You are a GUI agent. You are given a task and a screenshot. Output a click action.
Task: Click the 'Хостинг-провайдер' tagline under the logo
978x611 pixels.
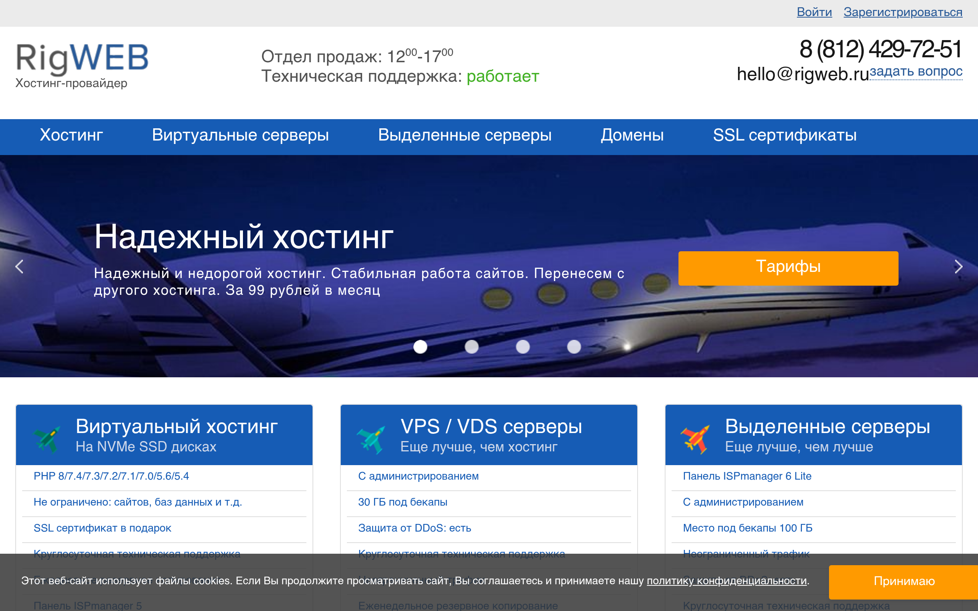[x=71, y=83]
